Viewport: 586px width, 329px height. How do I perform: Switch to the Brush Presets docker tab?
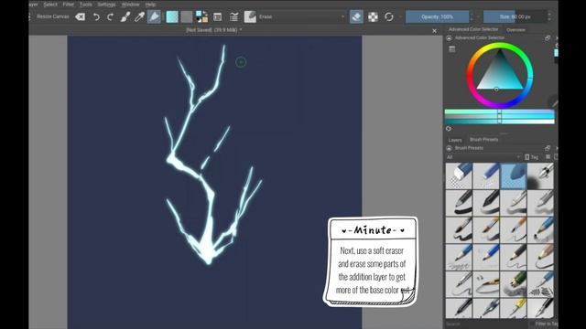pos(484,140)
